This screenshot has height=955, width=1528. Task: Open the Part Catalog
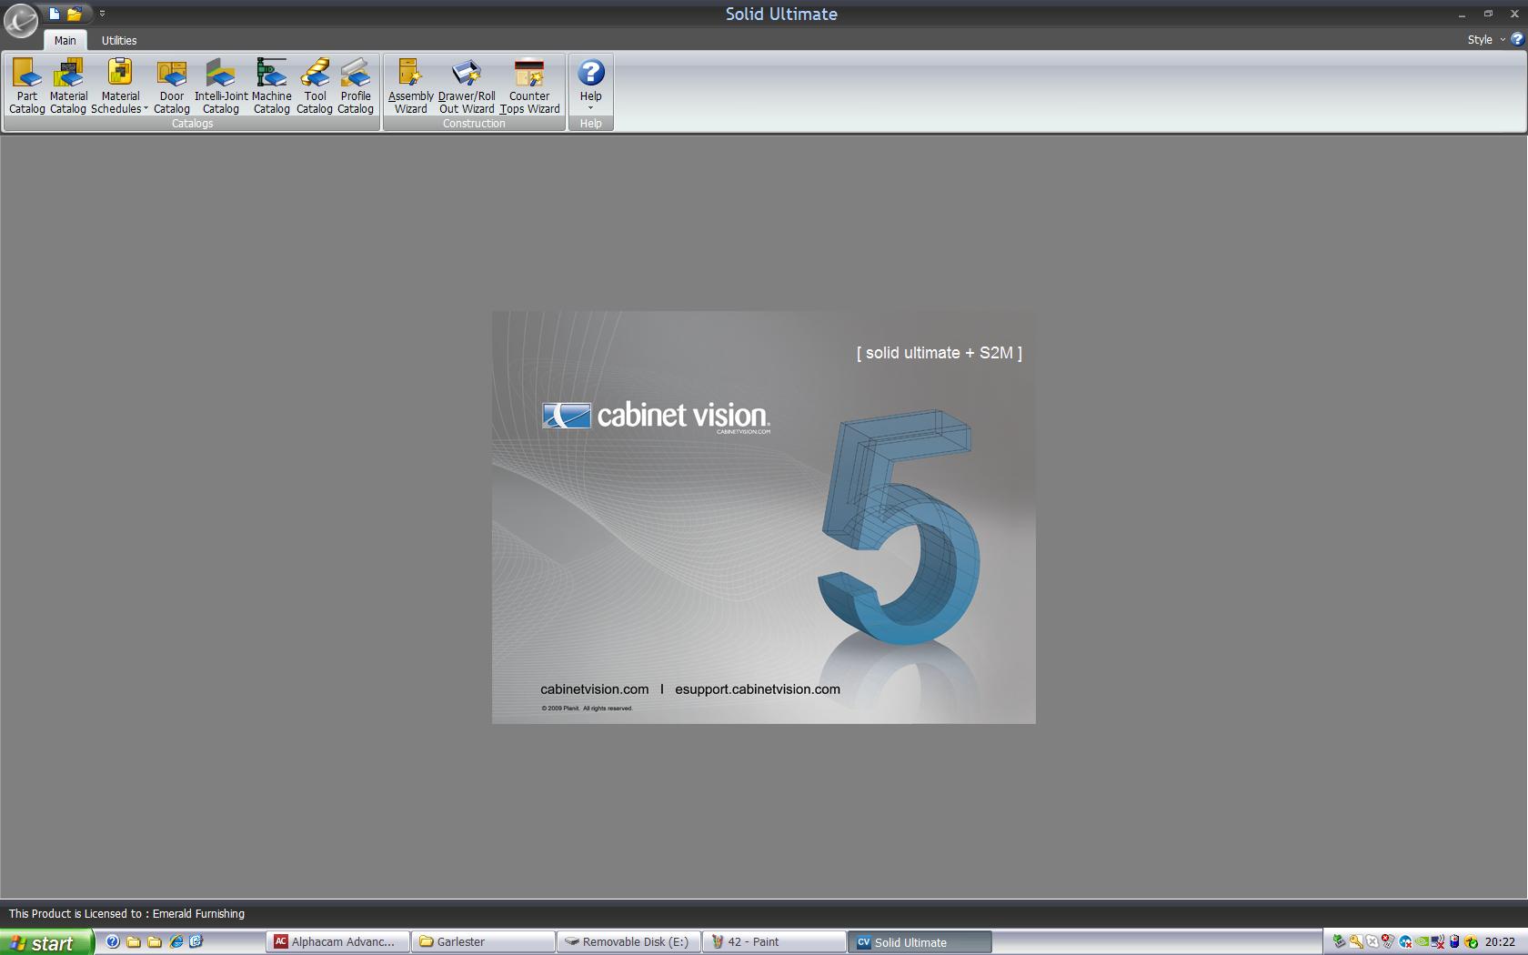pyautogui.click(x=27, y=86)
